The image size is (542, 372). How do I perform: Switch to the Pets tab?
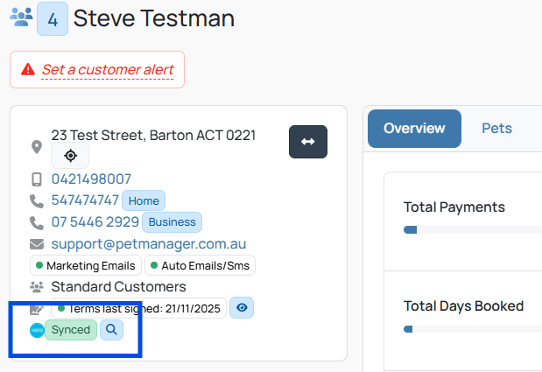click(x=496, y=129)
